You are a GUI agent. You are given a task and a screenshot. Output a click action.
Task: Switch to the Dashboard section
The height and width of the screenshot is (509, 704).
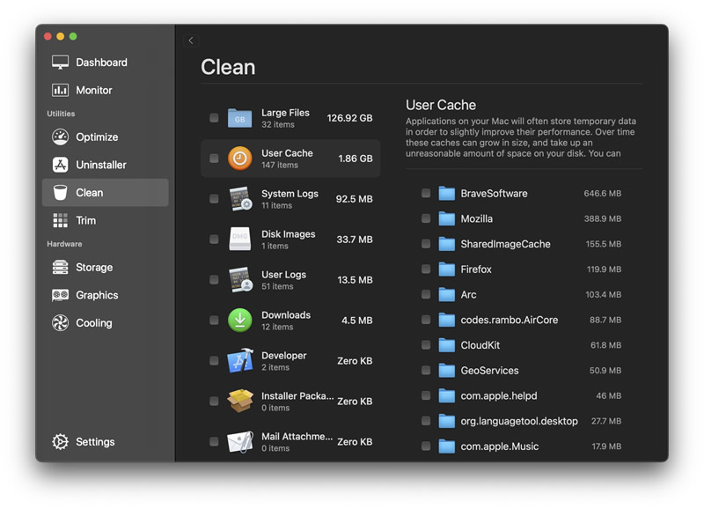tap(105, 63)
